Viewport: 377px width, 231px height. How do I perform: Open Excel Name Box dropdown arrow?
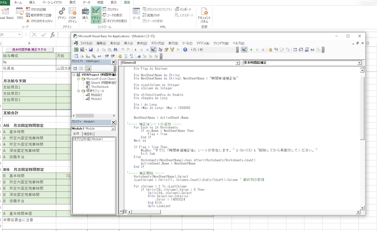click(20, 35)
